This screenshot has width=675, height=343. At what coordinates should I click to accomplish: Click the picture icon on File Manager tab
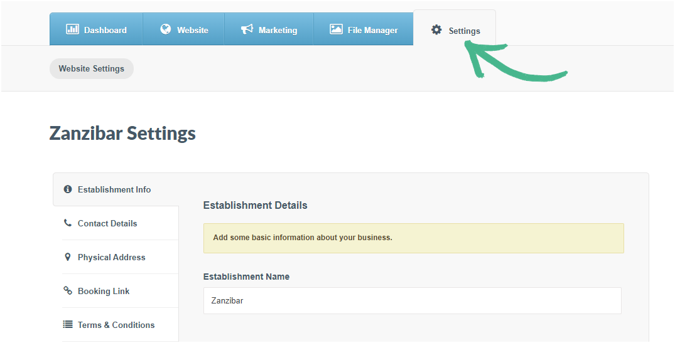coord(336,29)
